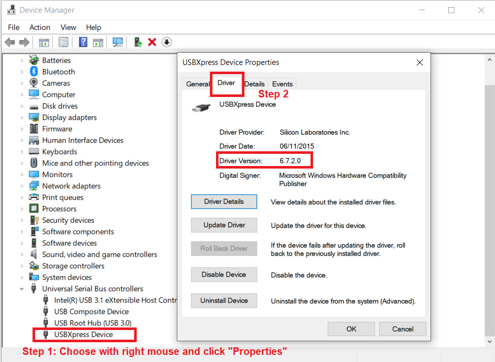The width and height of the screenshot is (495, 362).
Task: Close the USBXpress Device Properties dialog
Action: click(419, 62)
